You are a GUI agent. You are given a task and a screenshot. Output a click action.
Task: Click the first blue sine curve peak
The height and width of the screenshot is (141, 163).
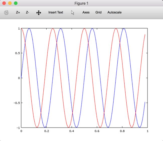point(29,28)
